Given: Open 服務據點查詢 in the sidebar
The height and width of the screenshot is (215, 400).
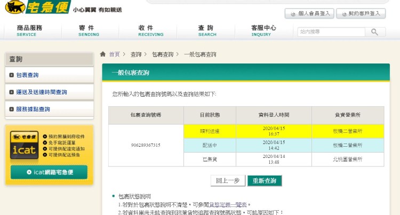Looking at the screenshot, I should point(33,109).
